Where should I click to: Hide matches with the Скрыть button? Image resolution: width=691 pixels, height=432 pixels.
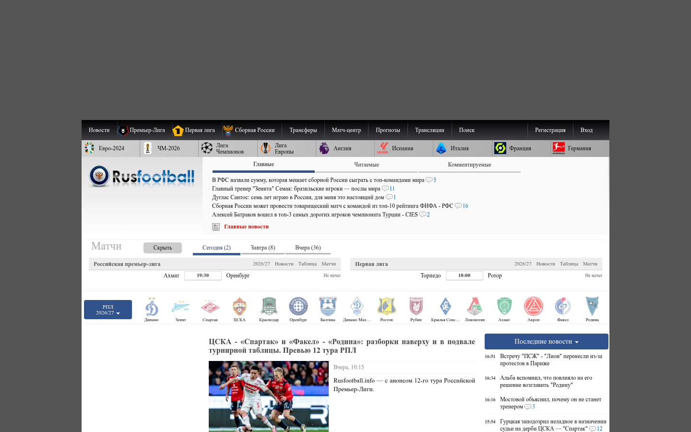tap(163, 248)
